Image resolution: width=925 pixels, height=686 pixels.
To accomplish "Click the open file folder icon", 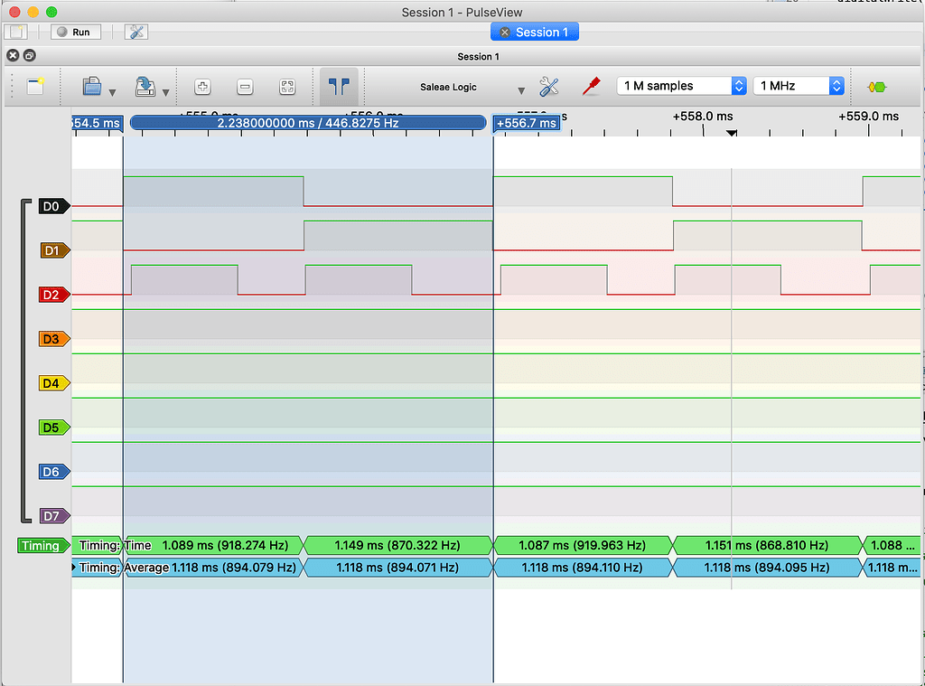I will tap(91, 87).
